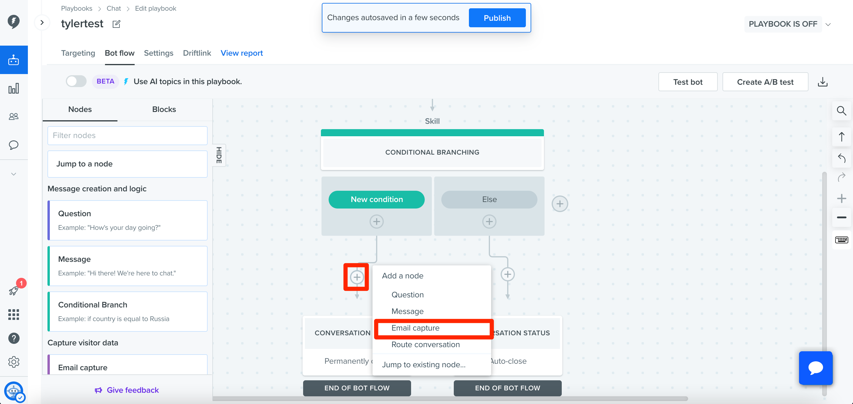Zoom out with the minus toolbar icon
Screen dimensions: 853x404
tap(841, 217)
